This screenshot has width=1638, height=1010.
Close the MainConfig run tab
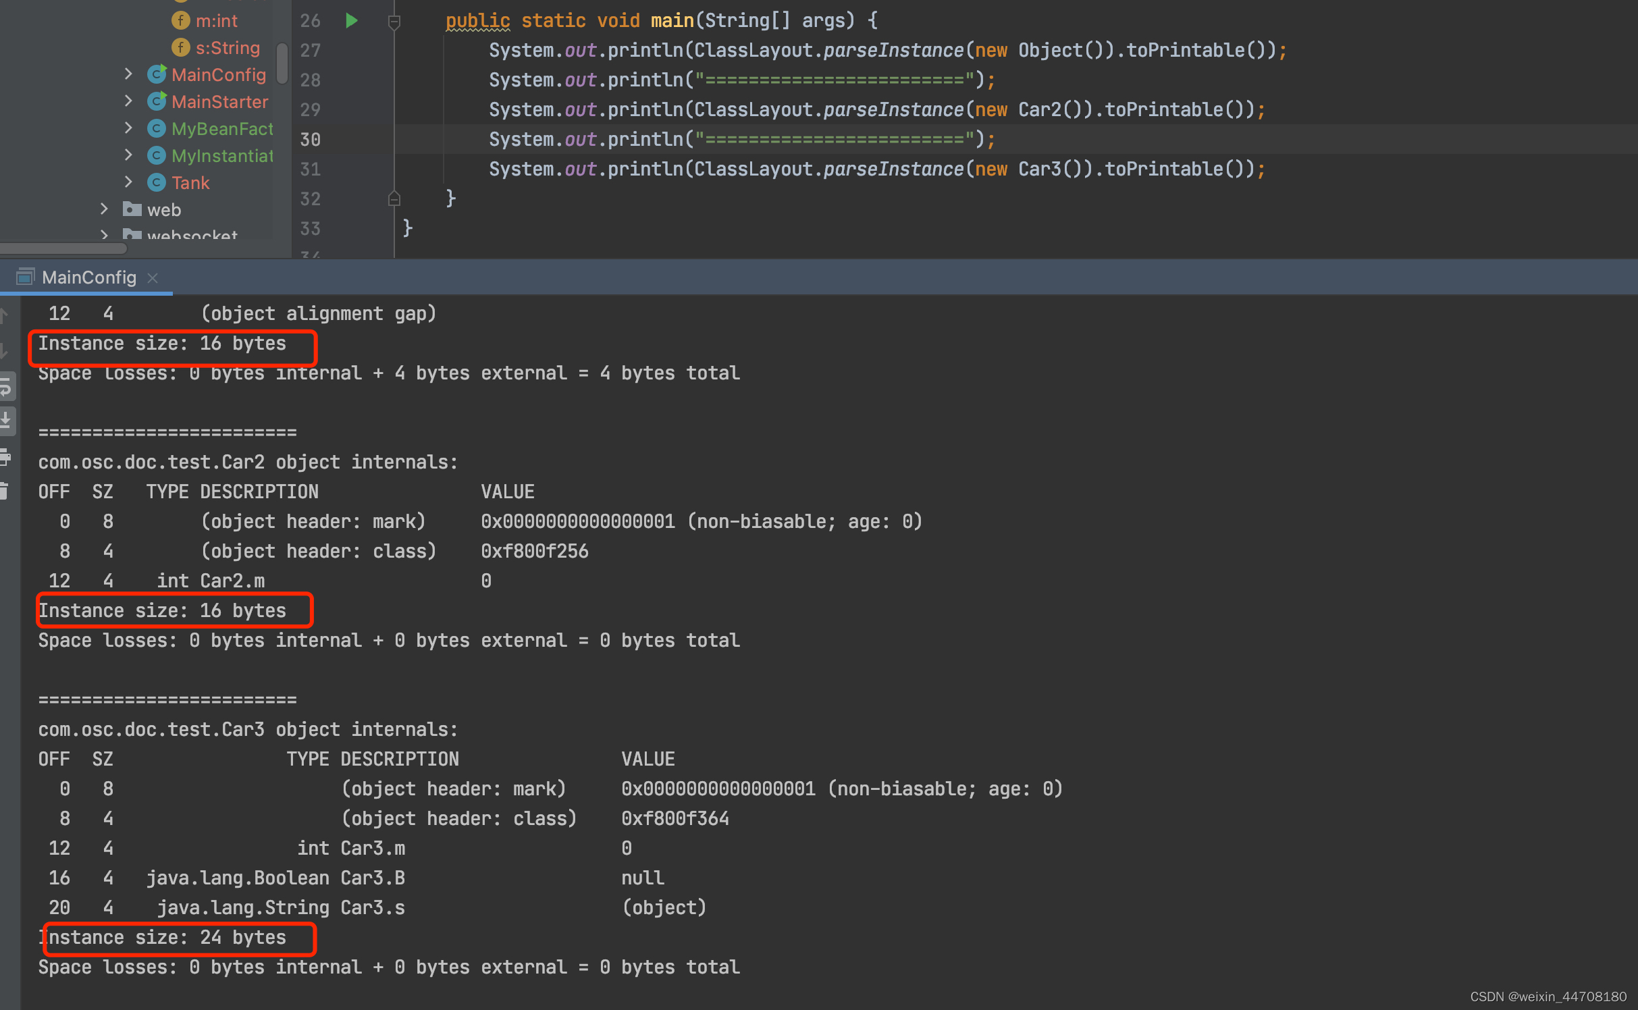[153, 277]
